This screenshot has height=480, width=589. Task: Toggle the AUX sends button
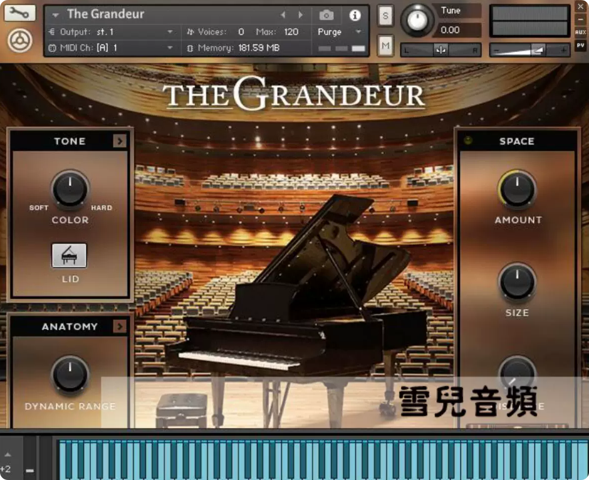580,33
